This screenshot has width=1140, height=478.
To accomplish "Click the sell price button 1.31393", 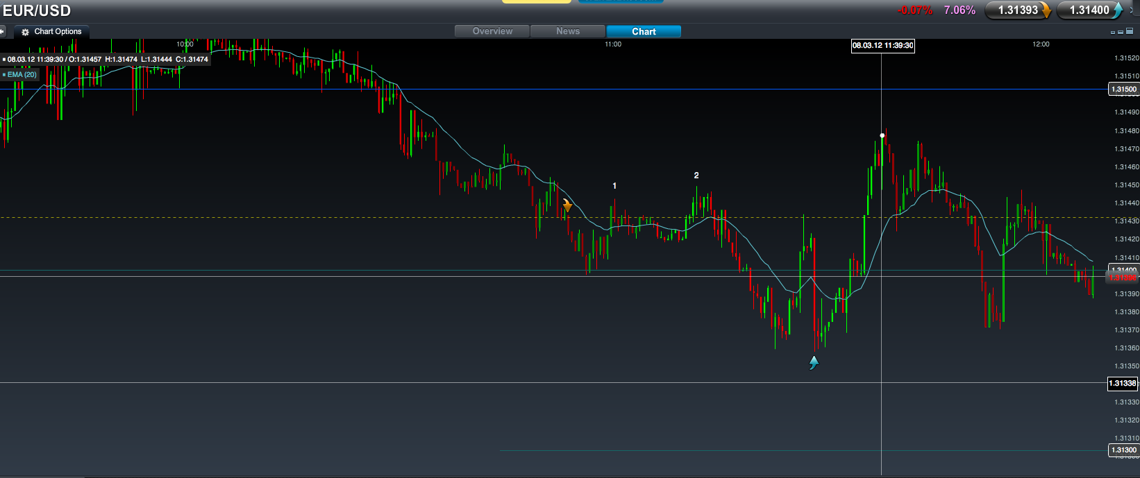I will pyautogui.click(x=1019, y=10).
